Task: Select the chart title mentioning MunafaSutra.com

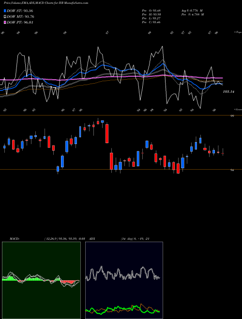Action: (46, 3)
